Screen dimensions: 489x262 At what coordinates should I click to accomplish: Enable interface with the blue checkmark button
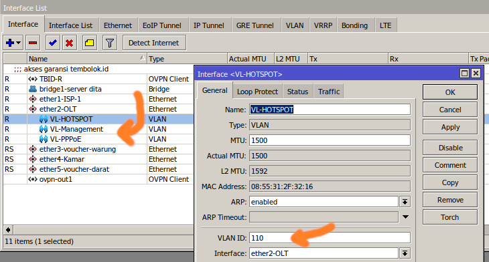pyautogui.click(x=53, y=43)
